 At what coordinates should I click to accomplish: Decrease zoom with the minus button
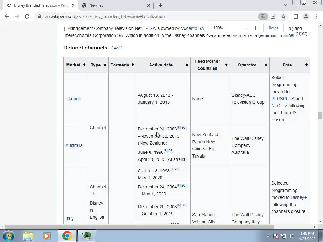click(245, 28)
